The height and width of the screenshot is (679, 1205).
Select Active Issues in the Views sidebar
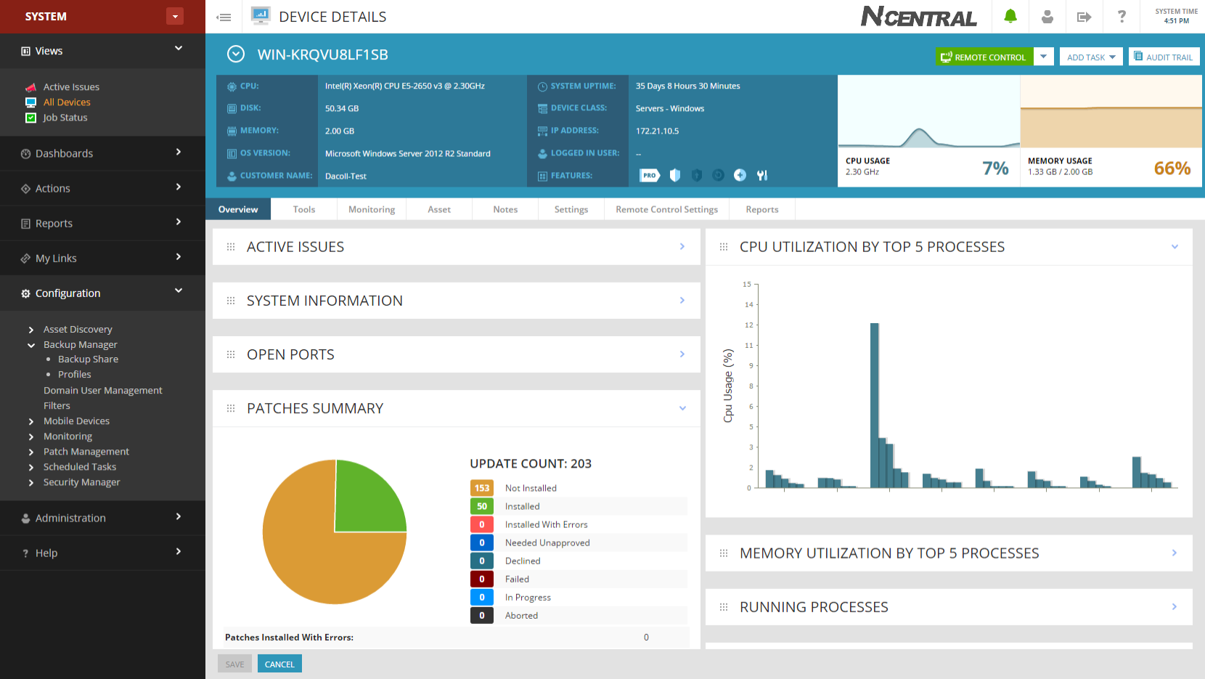[x=71, y=86]
